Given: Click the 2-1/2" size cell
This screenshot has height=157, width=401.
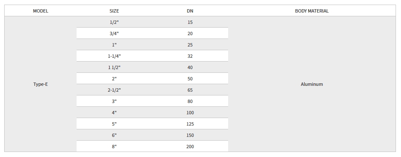Looking at the screenshot, I should coord(114,90).
